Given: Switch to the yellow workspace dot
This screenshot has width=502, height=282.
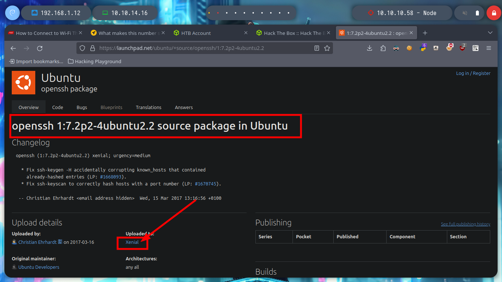Looking at the screenshot, I should click(209, 13).
